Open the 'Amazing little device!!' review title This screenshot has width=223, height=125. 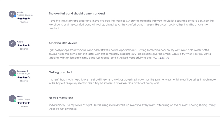coord(64,43)
